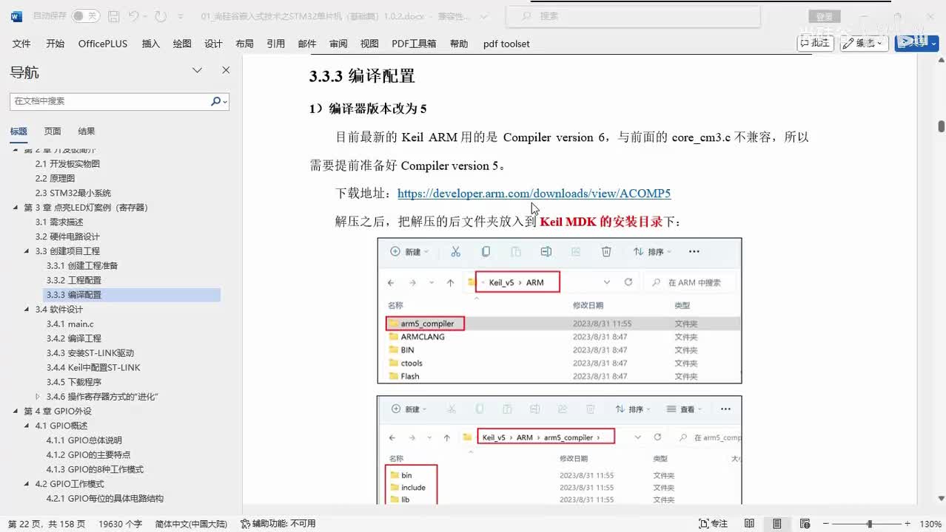Switch to the 视图 ribbon tab

click(x=369, y=44)
